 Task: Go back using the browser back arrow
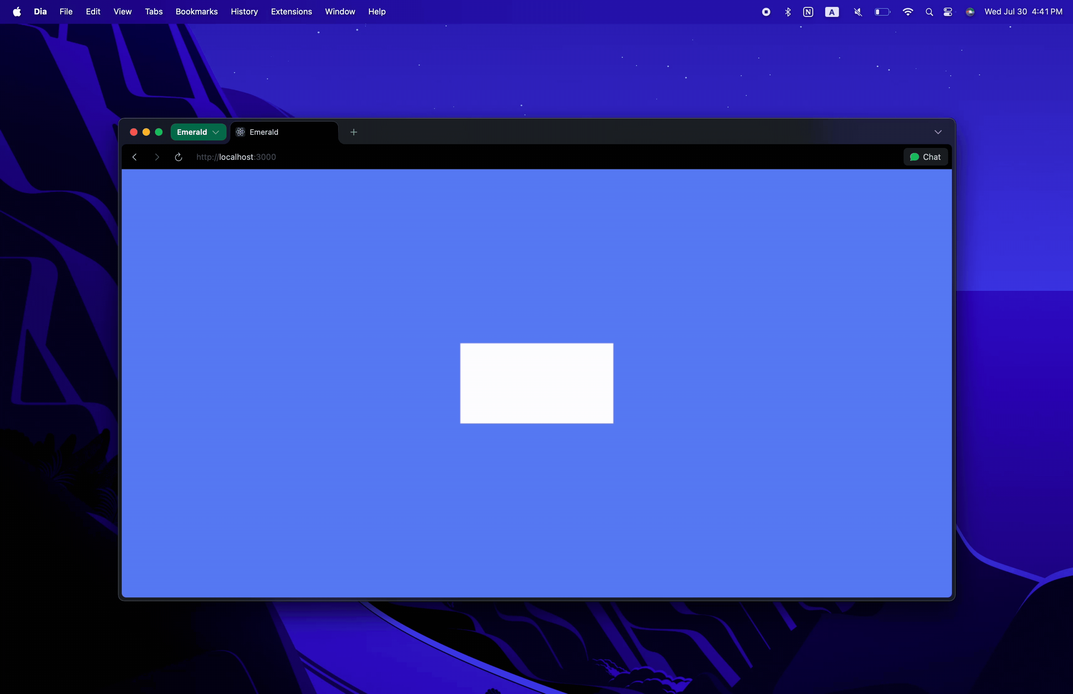[x=134, y=157]
